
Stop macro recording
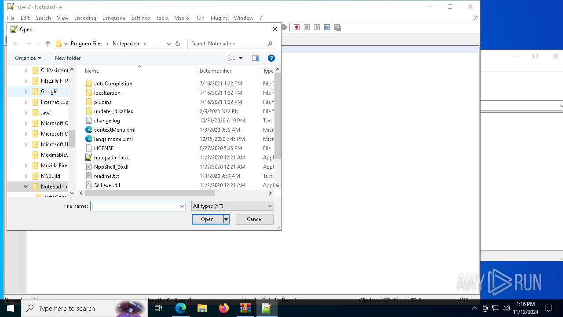tap(307, 27)
